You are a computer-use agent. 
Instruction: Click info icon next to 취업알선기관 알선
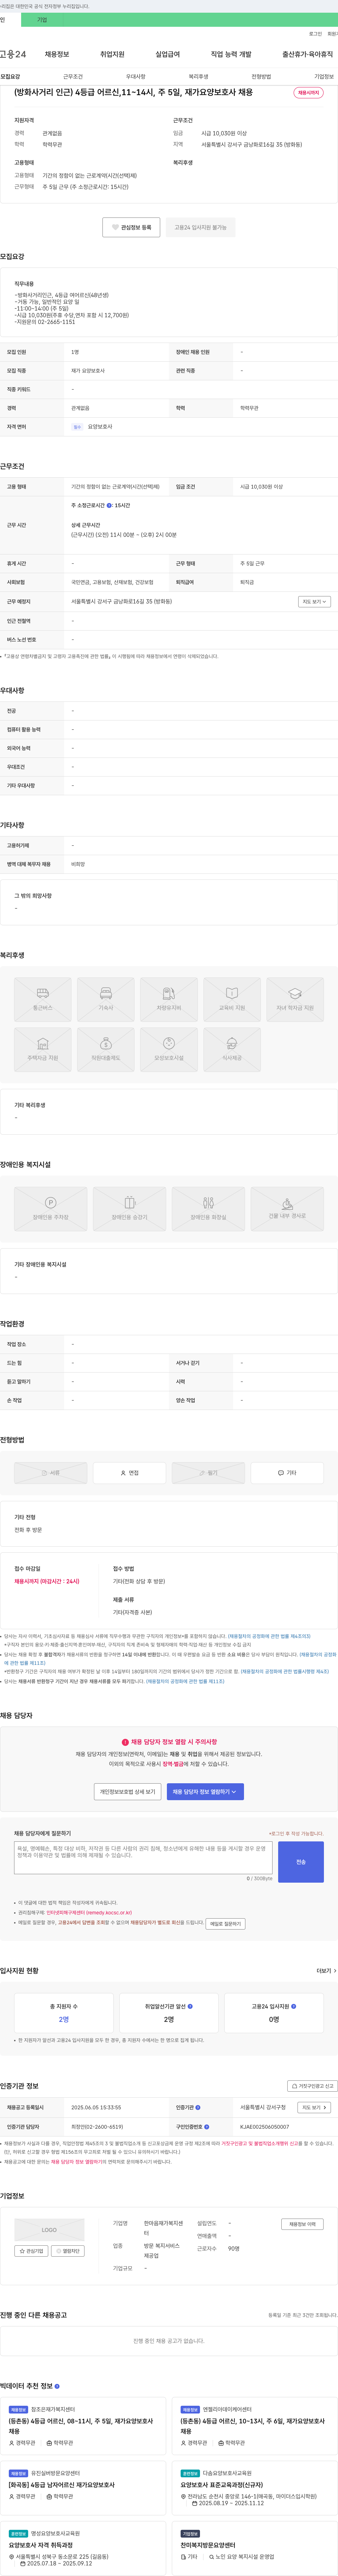(190, 2006)
